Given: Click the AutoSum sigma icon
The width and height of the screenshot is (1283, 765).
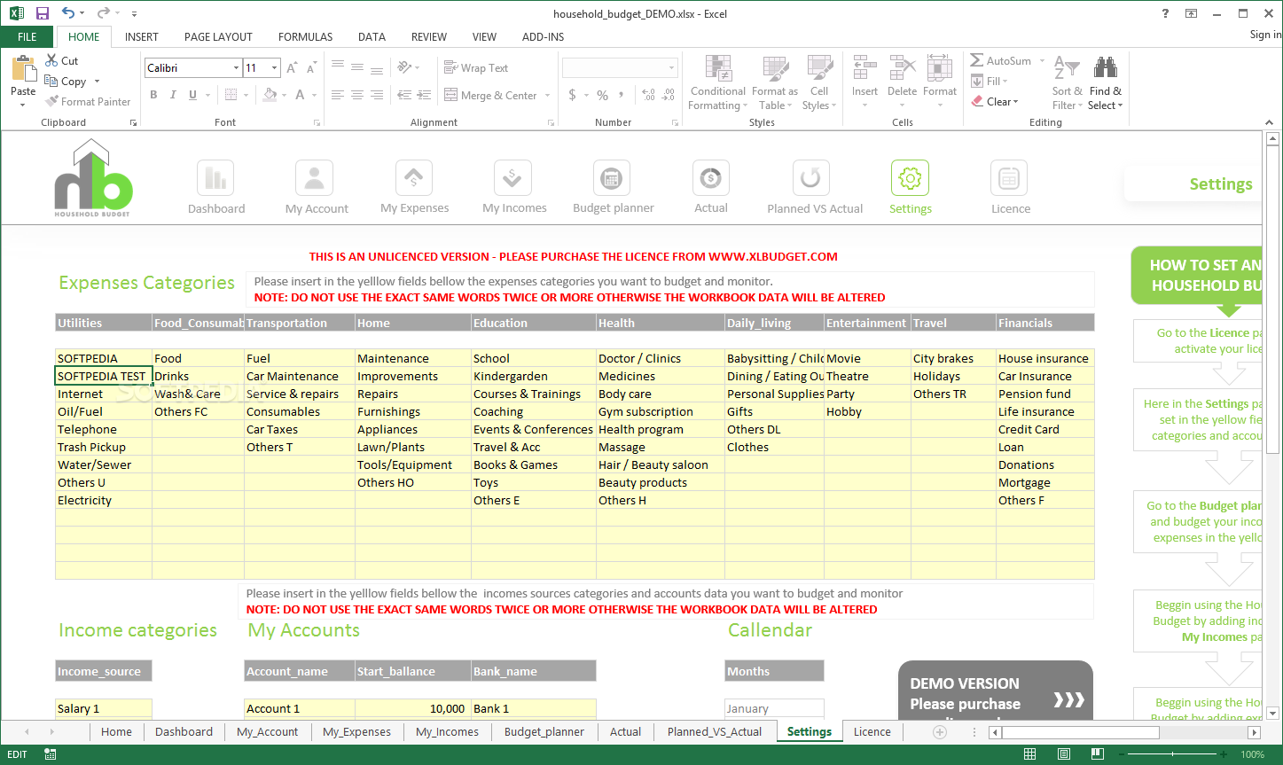Looking at the screenshot, I should click(x=976, y=60).
